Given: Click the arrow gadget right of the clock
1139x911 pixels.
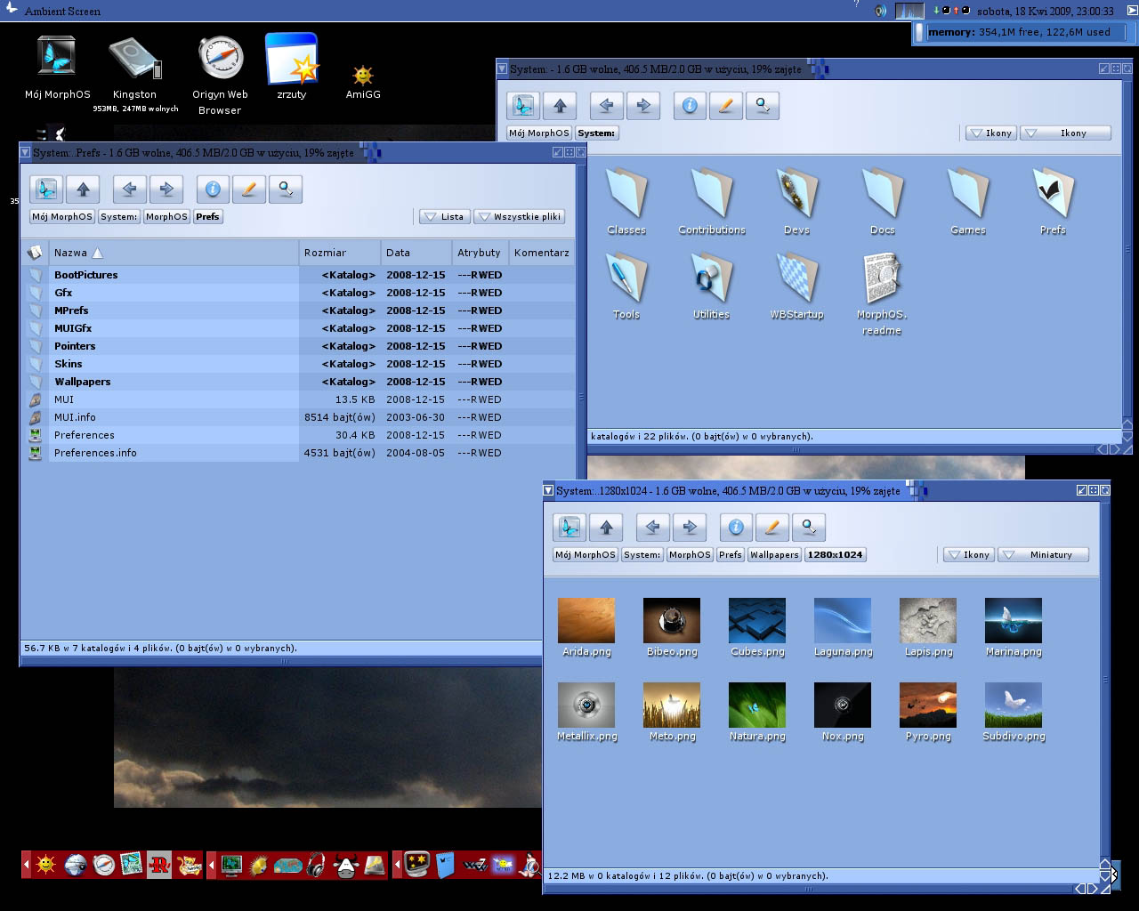Looking at the screenshot, I should point(1131,11).
